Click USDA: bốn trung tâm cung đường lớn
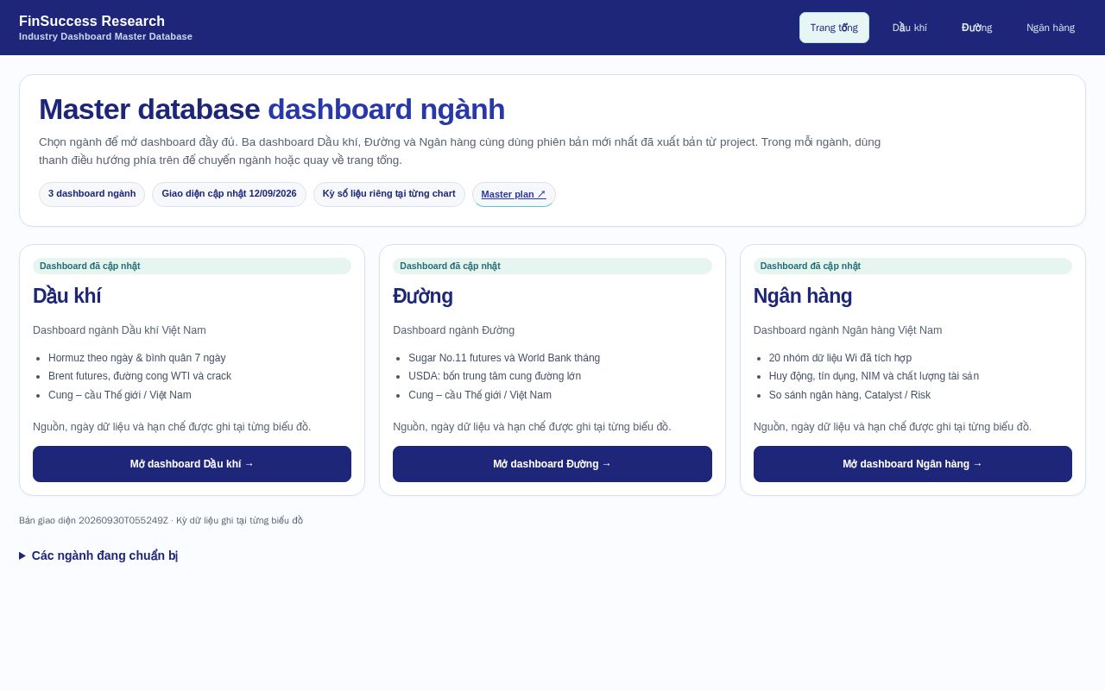This screenshot has height=690, width=1105. click(495, 376)
